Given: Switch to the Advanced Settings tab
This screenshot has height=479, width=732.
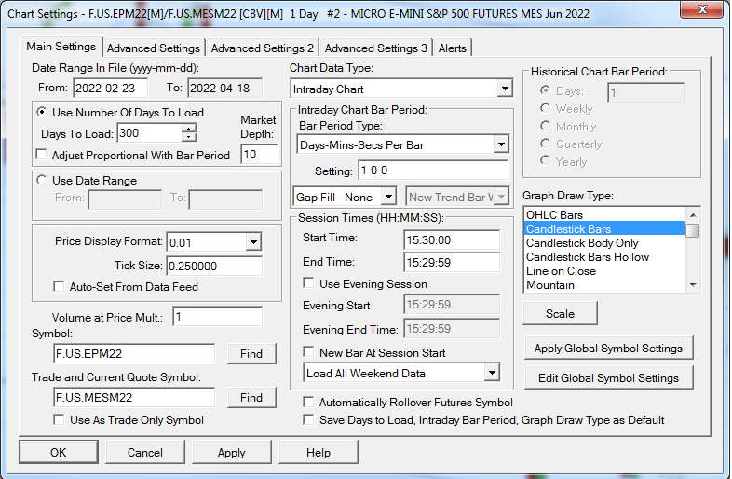Looking at the screenshot, I should [153, 48].
